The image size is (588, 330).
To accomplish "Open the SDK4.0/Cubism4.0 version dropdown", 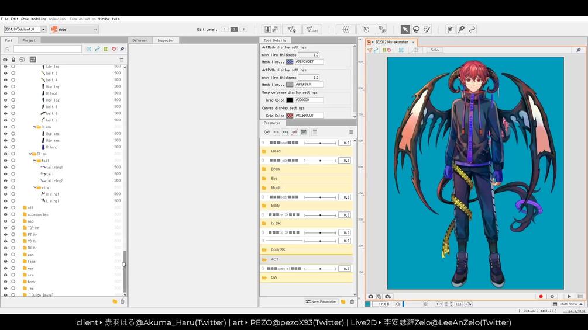I will pos(43,29).
